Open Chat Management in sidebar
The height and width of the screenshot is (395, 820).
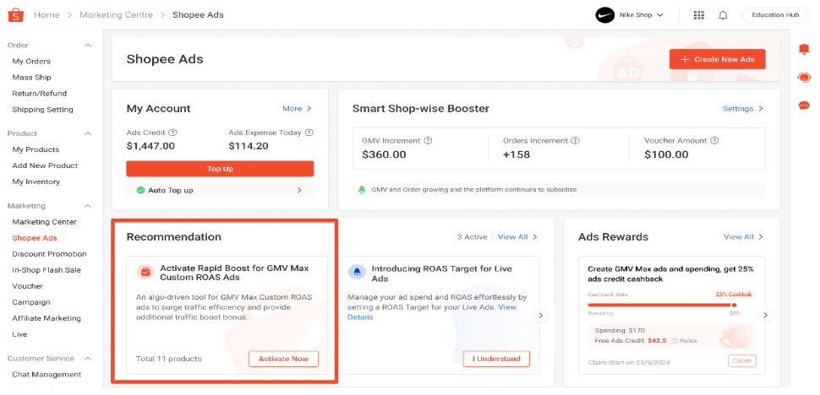(46, 375)
